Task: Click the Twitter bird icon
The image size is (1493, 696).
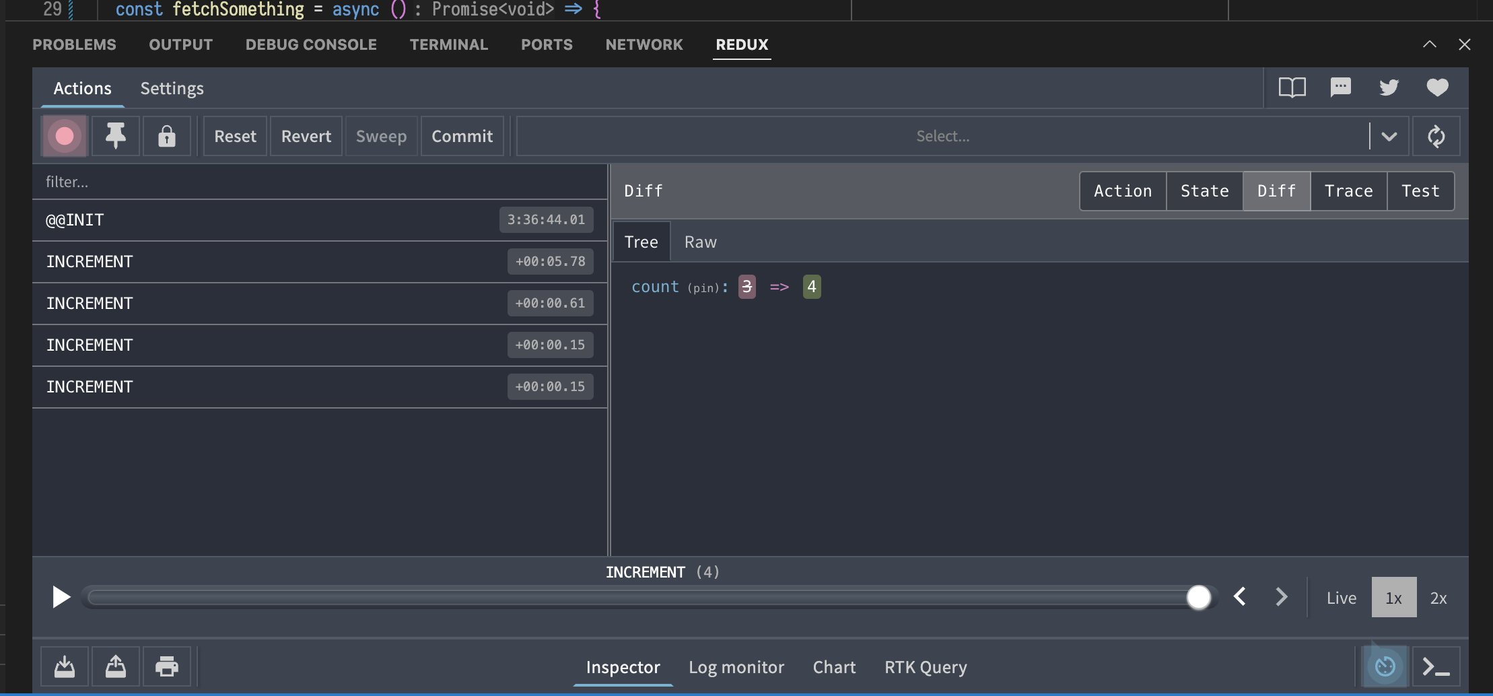Action: pyautogui.click(x=1389, y=88)
